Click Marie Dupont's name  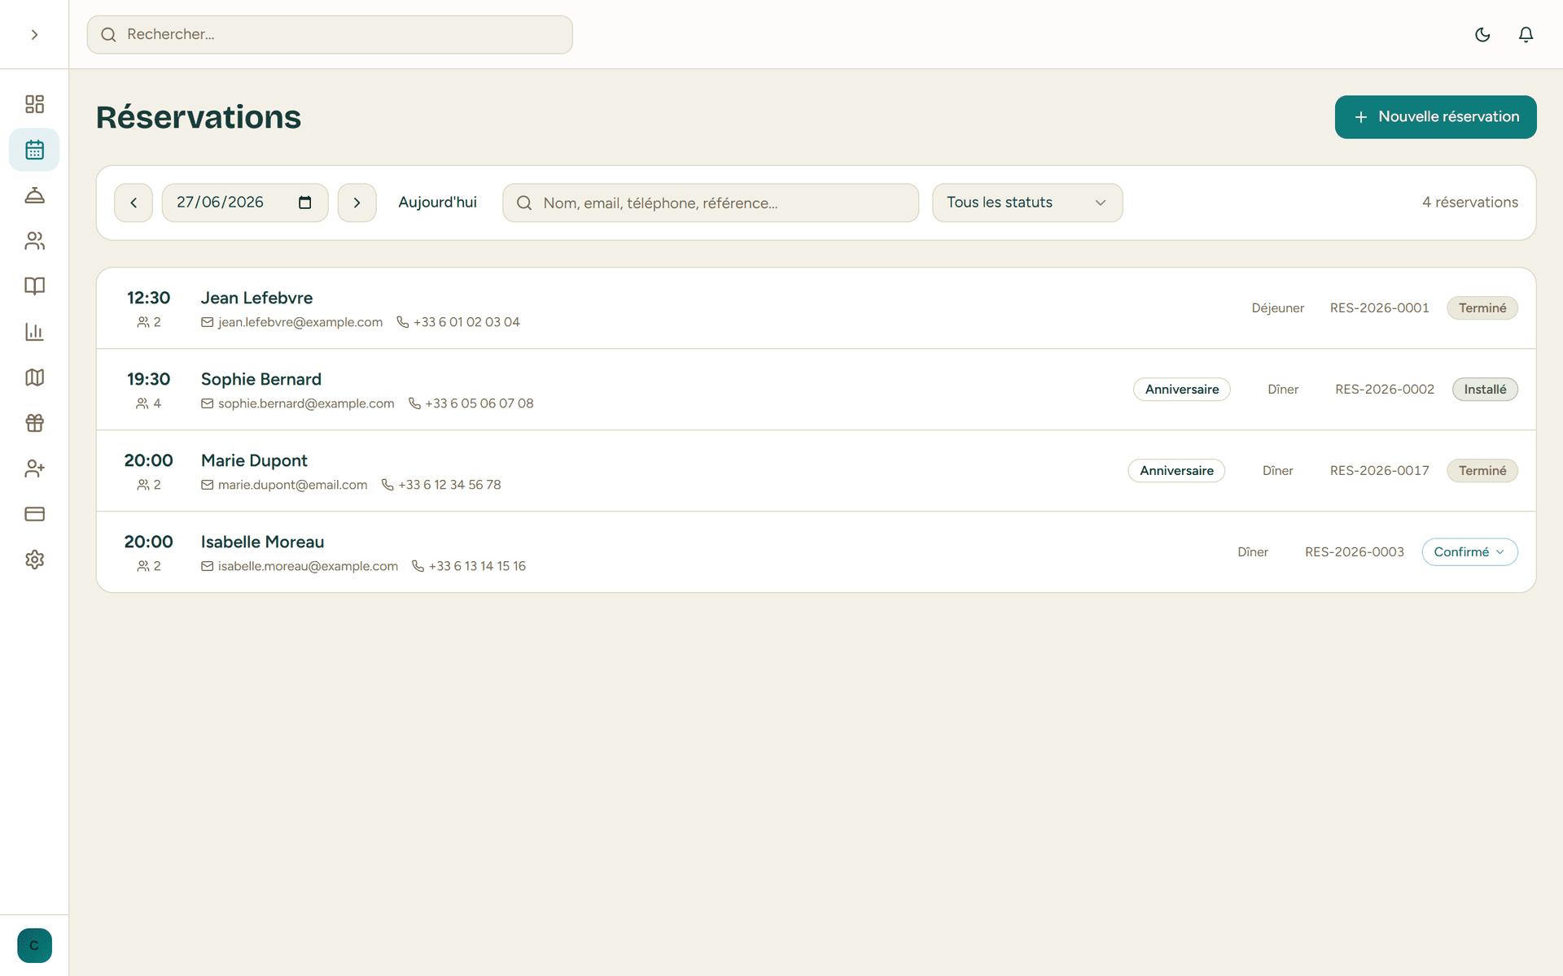click(254, 460)
